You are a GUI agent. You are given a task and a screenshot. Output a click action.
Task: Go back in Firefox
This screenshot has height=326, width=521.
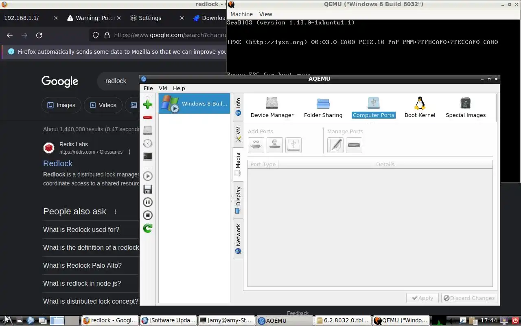click(x=10, y=35)
